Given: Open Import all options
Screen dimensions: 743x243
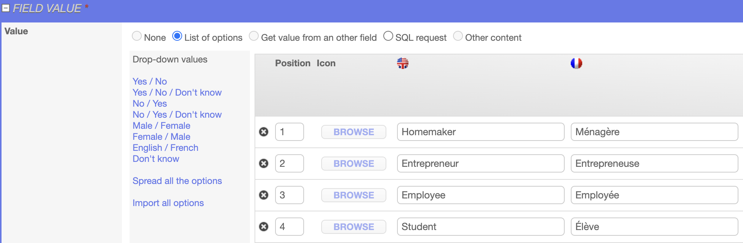Looking at the screenshot, I should [x=168, y=203].
